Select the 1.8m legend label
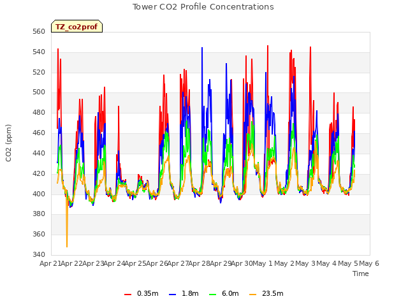The height and width of the screenshot is (306, 408). click(190, 293)
